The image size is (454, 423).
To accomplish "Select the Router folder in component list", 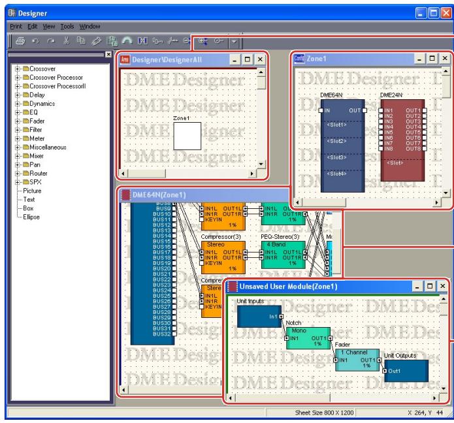I will 39,173.
